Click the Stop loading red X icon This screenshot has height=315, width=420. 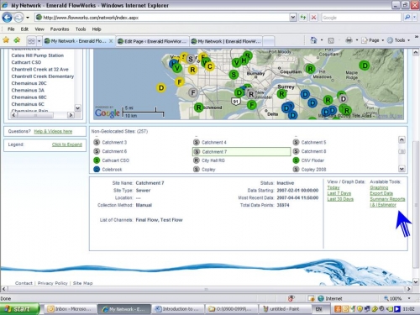(x=314, y=18)
